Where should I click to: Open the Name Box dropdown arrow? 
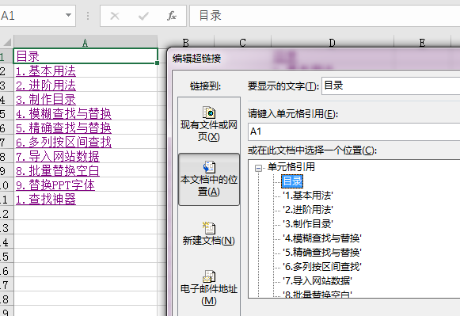tap(68, 15)
